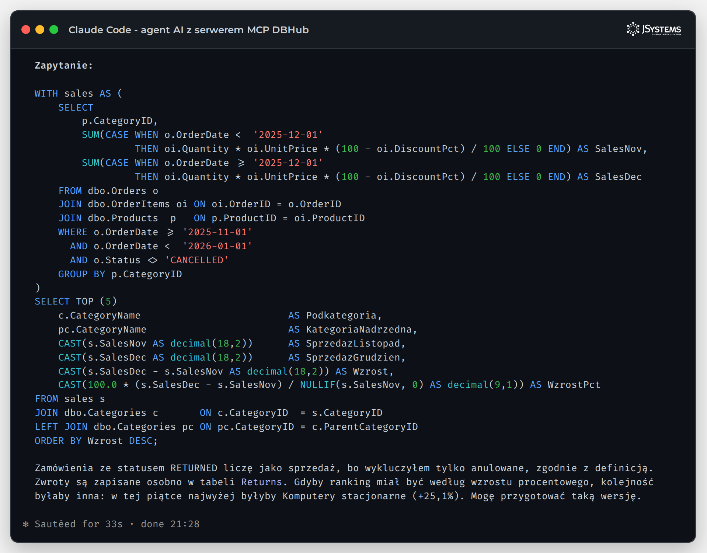
Task: Click the word RETURNED in explanation
Action: coord(194,468)
